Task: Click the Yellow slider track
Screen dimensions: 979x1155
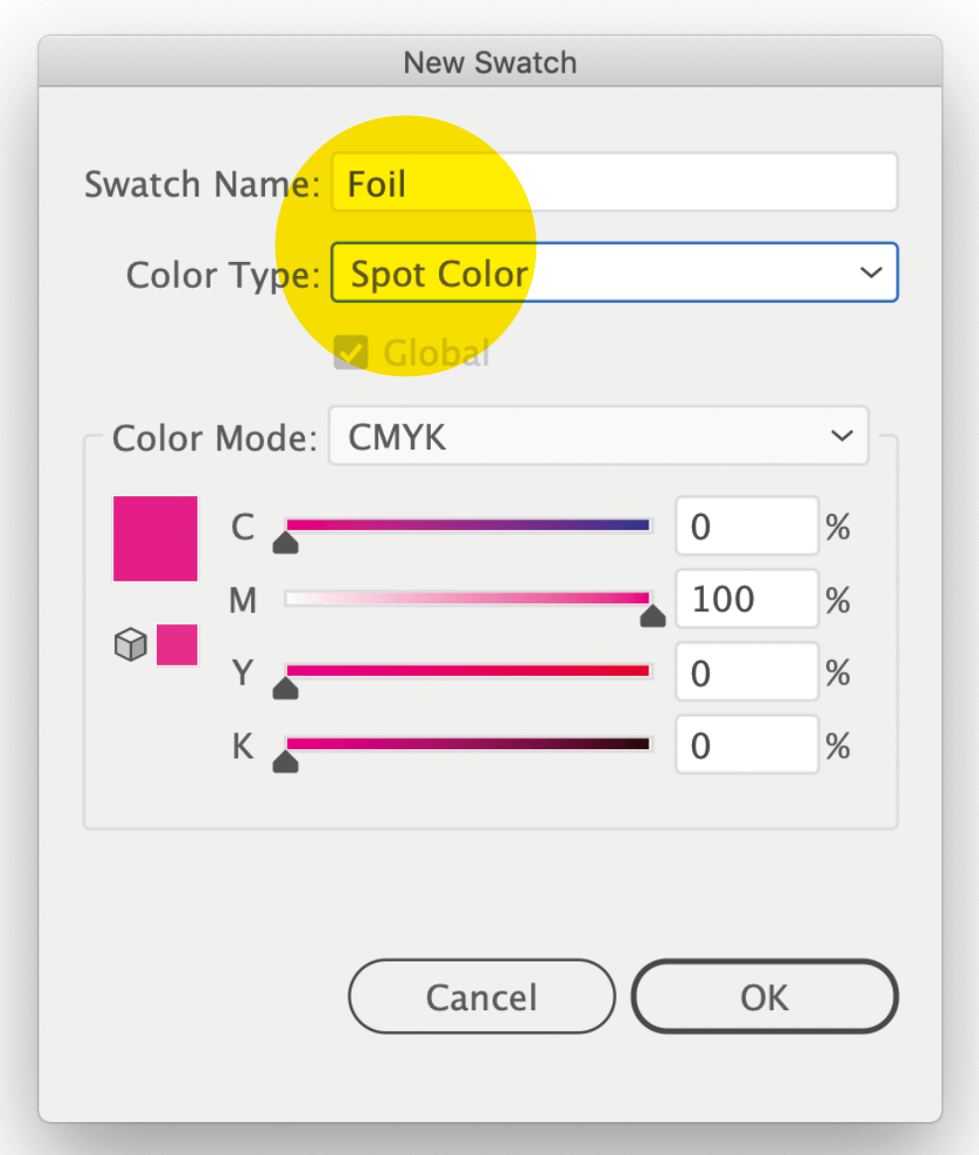Action: [x=468, y=672]
